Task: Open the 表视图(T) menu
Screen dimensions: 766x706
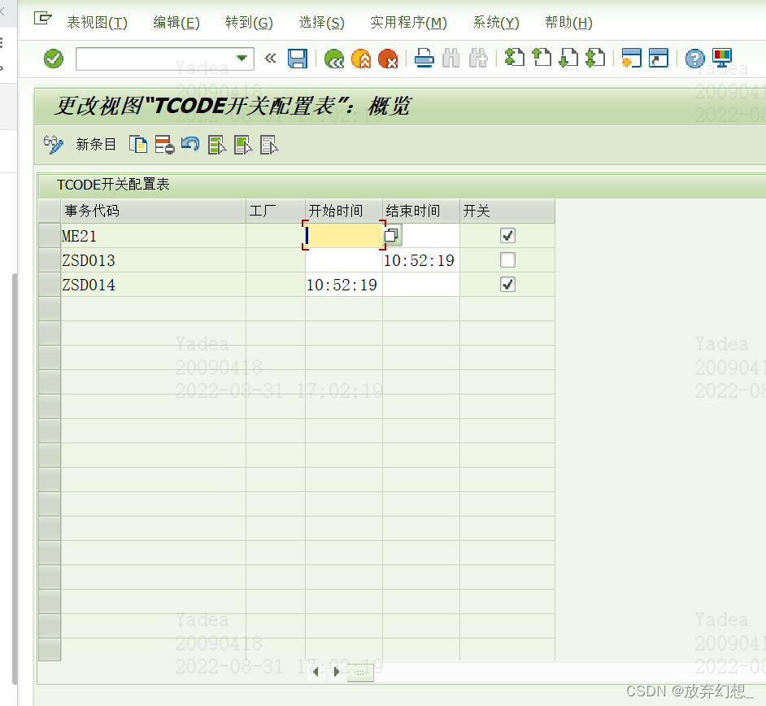Action: (97, 23)
